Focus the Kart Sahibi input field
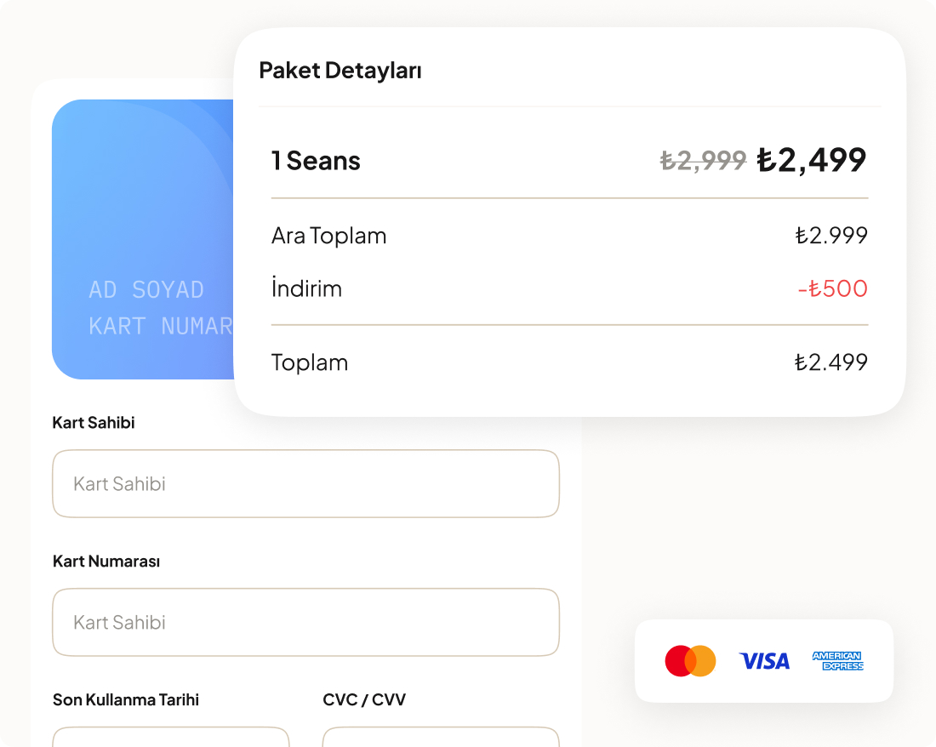 [305, 484]
